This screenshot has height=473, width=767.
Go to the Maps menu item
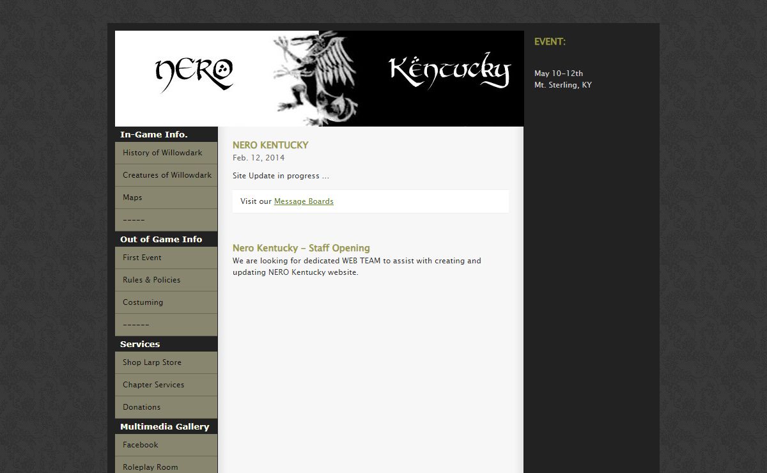tap(166, 198)
